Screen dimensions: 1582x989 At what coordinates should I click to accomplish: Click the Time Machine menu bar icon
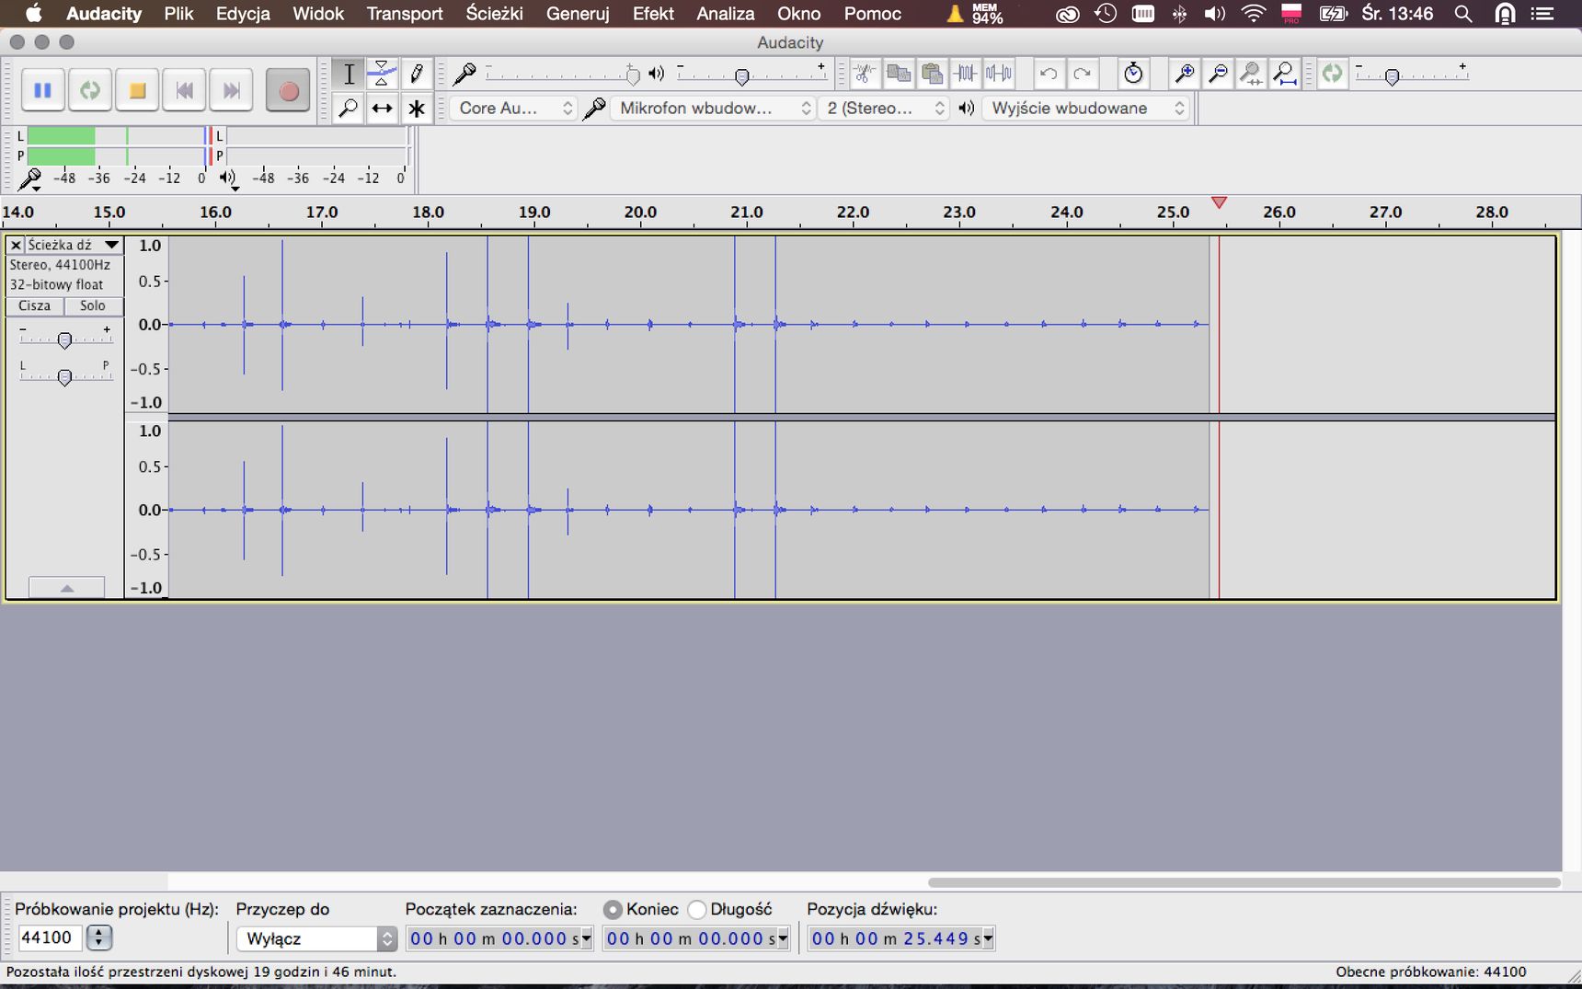point(1106,14)
